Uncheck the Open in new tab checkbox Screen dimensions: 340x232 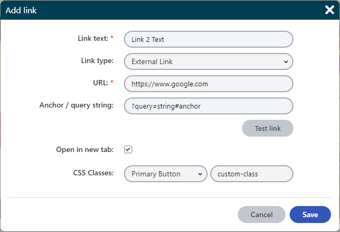click(128, 149)
